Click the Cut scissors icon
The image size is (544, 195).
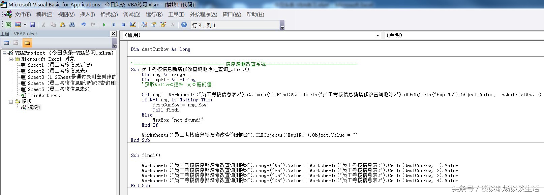[x=43, y=25]
